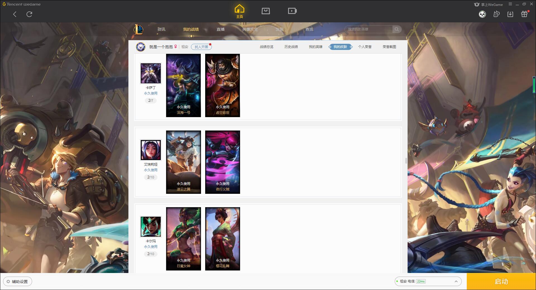This screenshot has width=536, height=290.
Task: Click into the hero search field
Action: [x=369, y=29]
